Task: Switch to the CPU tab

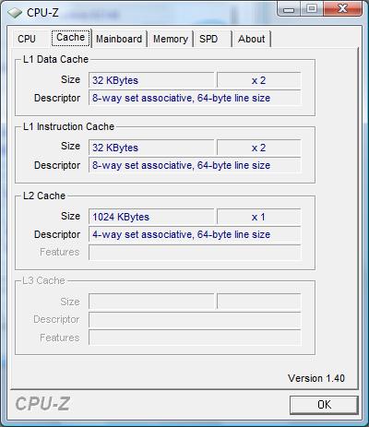Action: [x=27, y=39]
